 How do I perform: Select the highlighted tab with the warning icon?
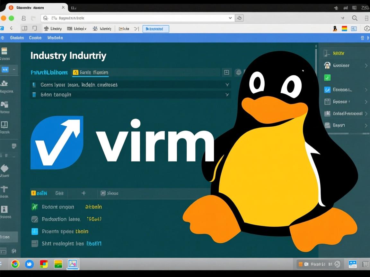pos(90,72)
